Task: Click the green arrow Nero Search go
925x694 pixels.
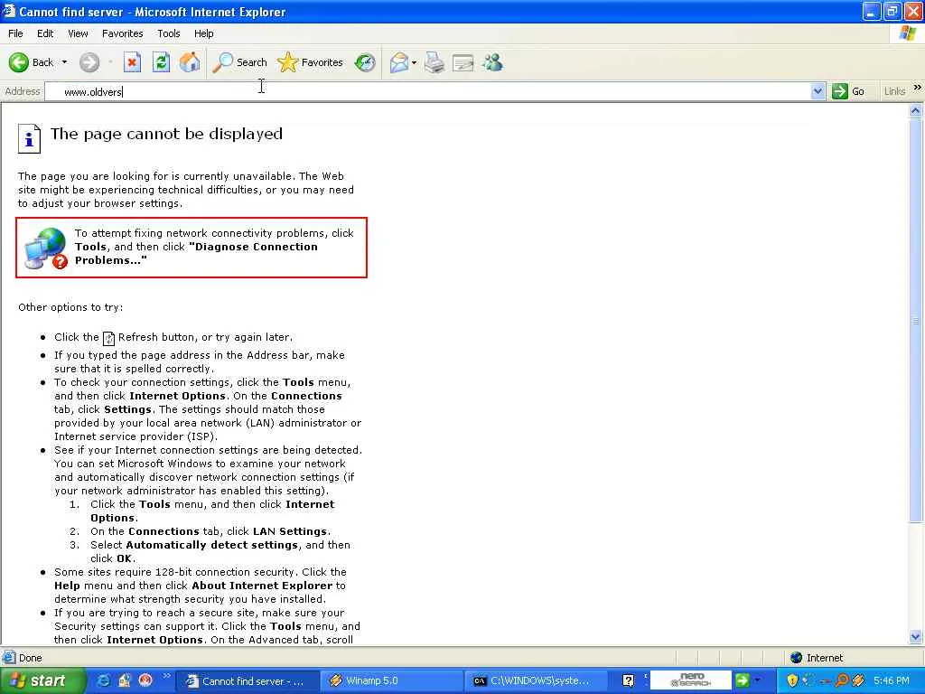Action: point(742,680)
